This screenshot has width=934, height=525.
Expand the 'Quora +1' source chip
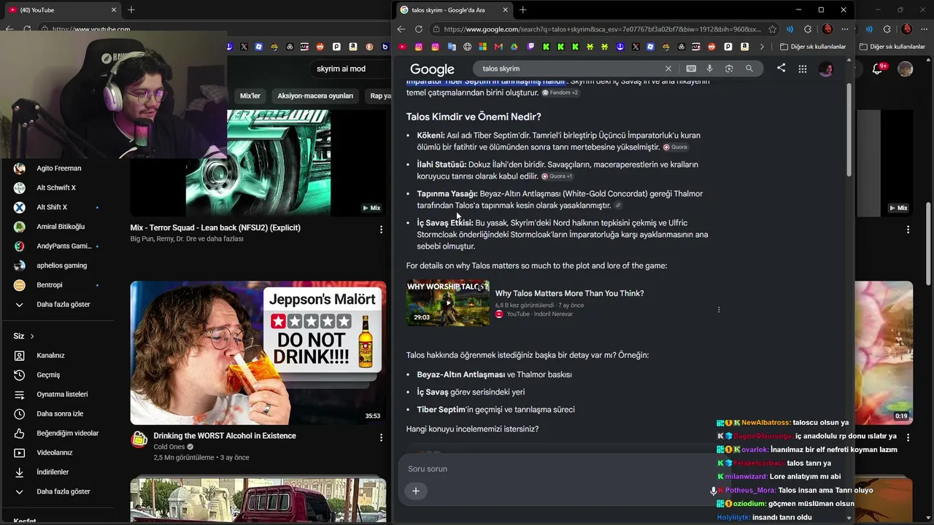pyautogui.click(x=557, y=176)
